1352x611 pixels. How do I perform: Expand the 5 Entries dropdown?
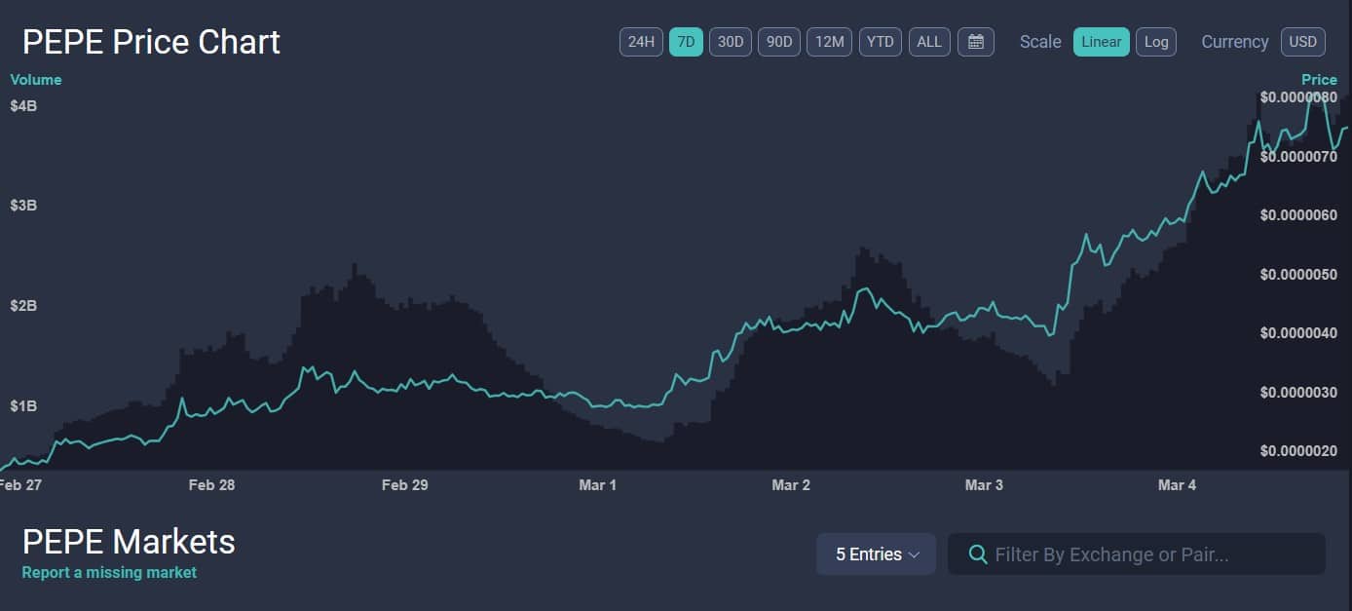click(876, 554)
